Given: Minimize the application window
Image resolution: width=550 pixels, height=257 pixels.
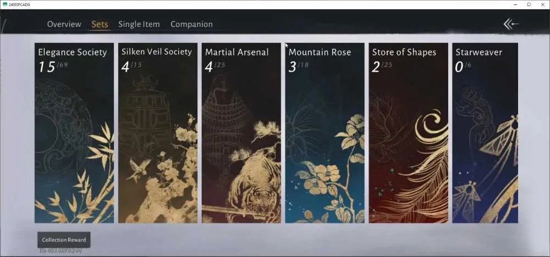Looking at the screenshot, I should click(516, 4).
